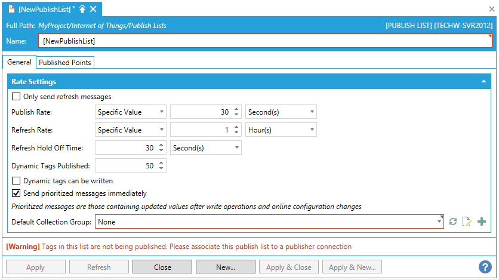Open Refresh Rate Hour(s) unit dropdown
Screen dimensions: 499x280
281,130
